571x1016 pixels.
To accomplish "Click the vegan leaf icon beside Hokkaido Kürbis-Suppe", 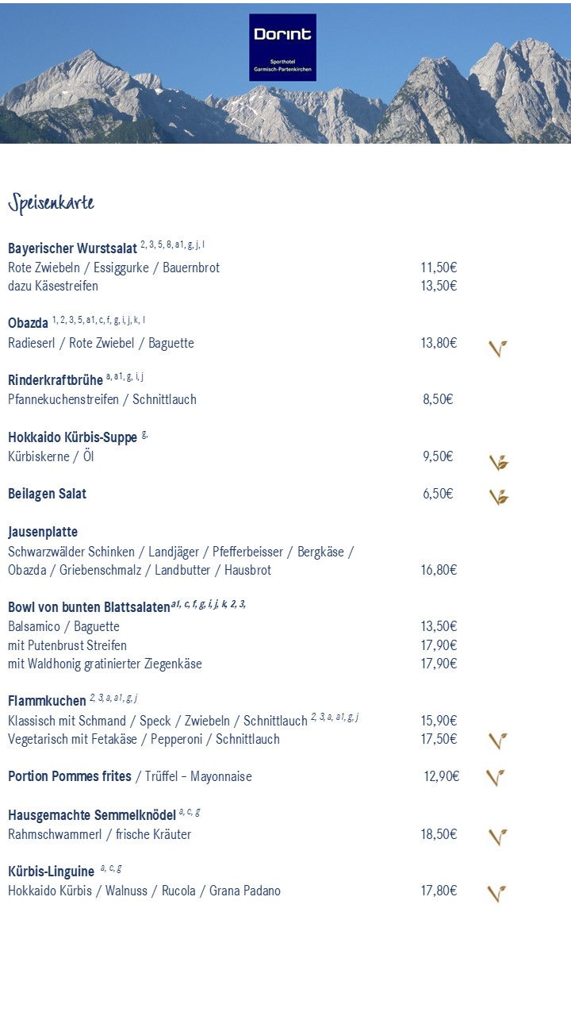I will pos(498,462).
